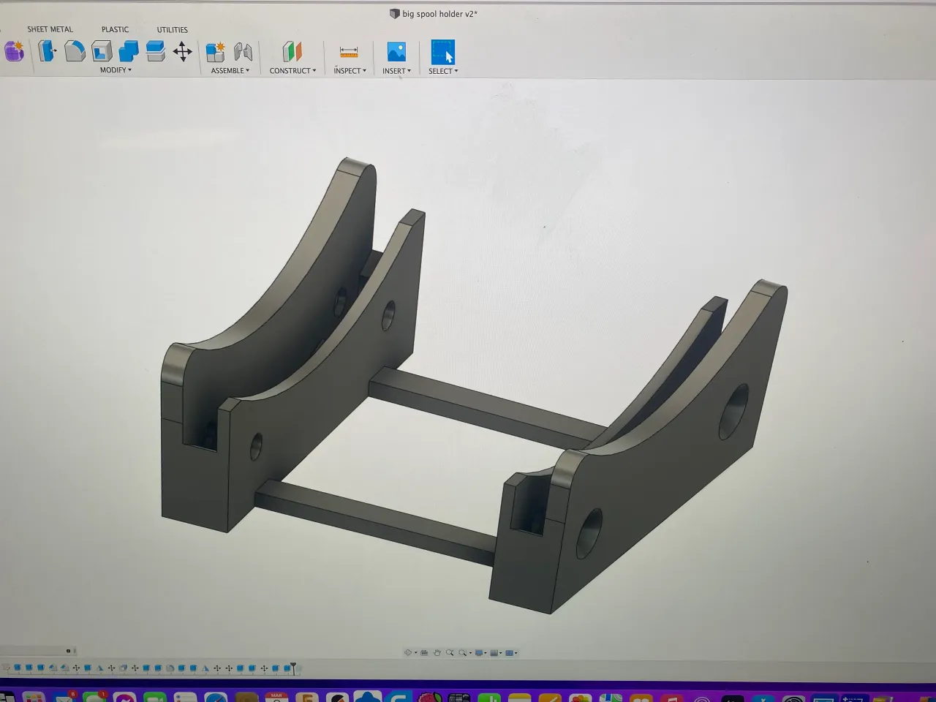Screen dimensions: 936x702
Task: Expand the CONSTRUCT dropdown
Action: point(292,71)
